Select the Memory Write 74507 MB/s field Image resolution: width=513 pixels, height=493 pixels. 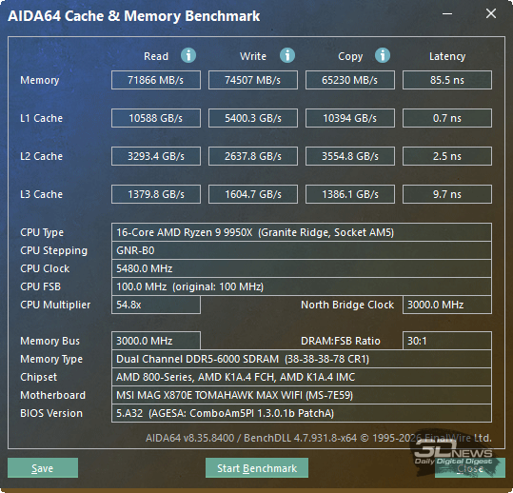click(253, 80)
